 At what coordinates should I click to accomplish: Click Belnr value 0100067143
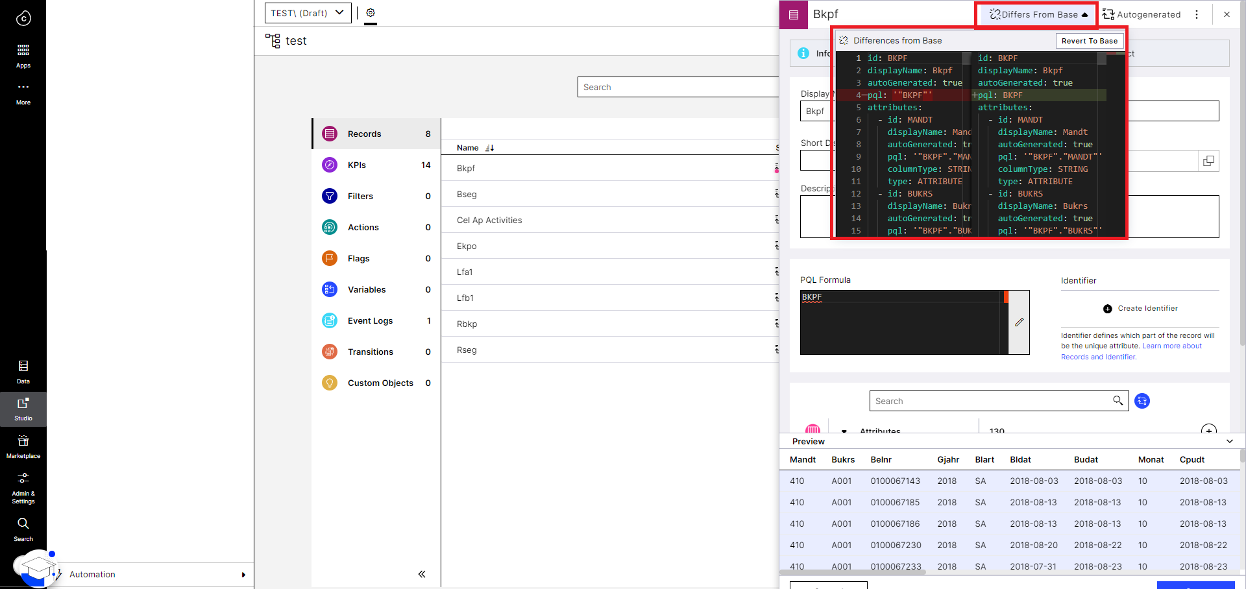[x=895, y=481]
